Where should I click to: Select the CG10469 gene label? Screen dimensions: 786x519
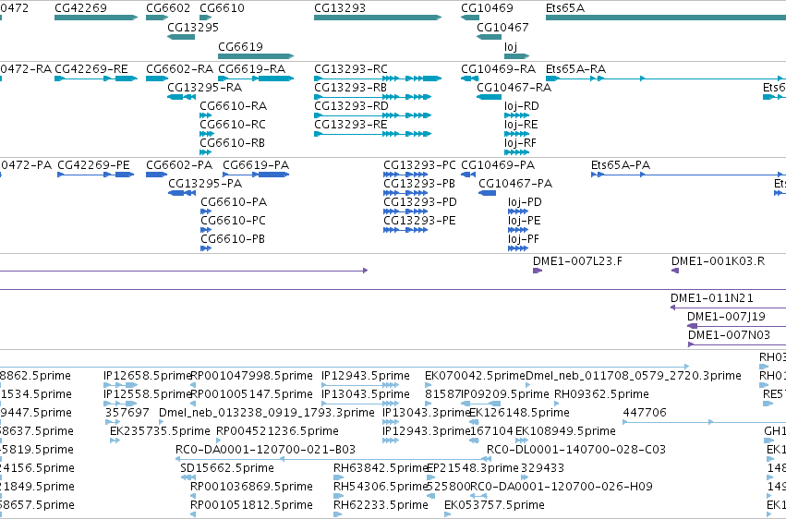[488, 8]
